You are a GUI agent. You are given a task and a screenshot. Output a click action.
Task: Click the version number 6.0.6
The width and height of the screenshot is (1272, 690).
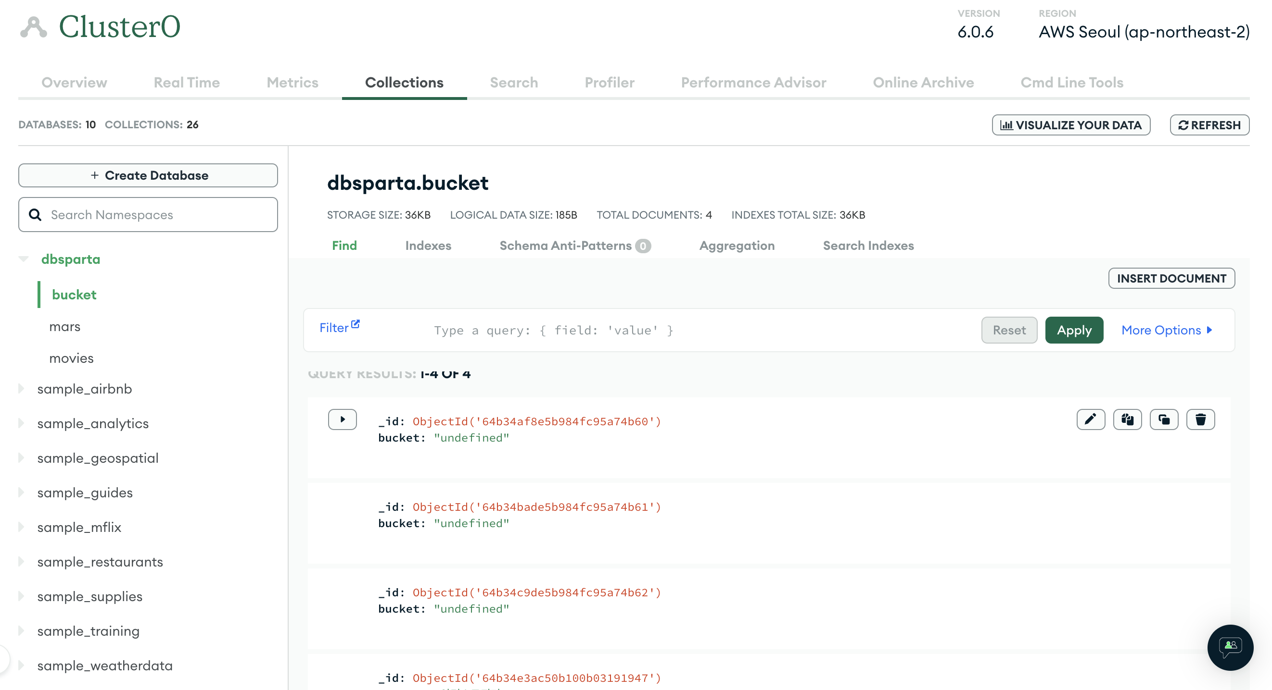point(975,32)
